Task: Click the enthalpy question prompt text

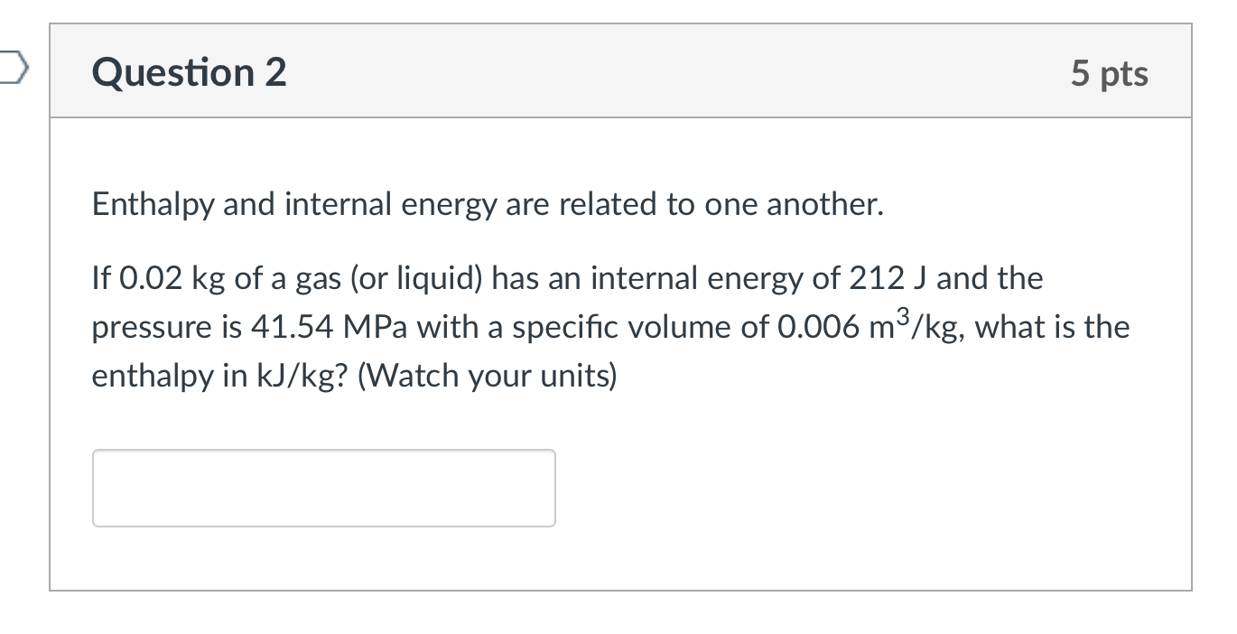Action: coord(542,325)
